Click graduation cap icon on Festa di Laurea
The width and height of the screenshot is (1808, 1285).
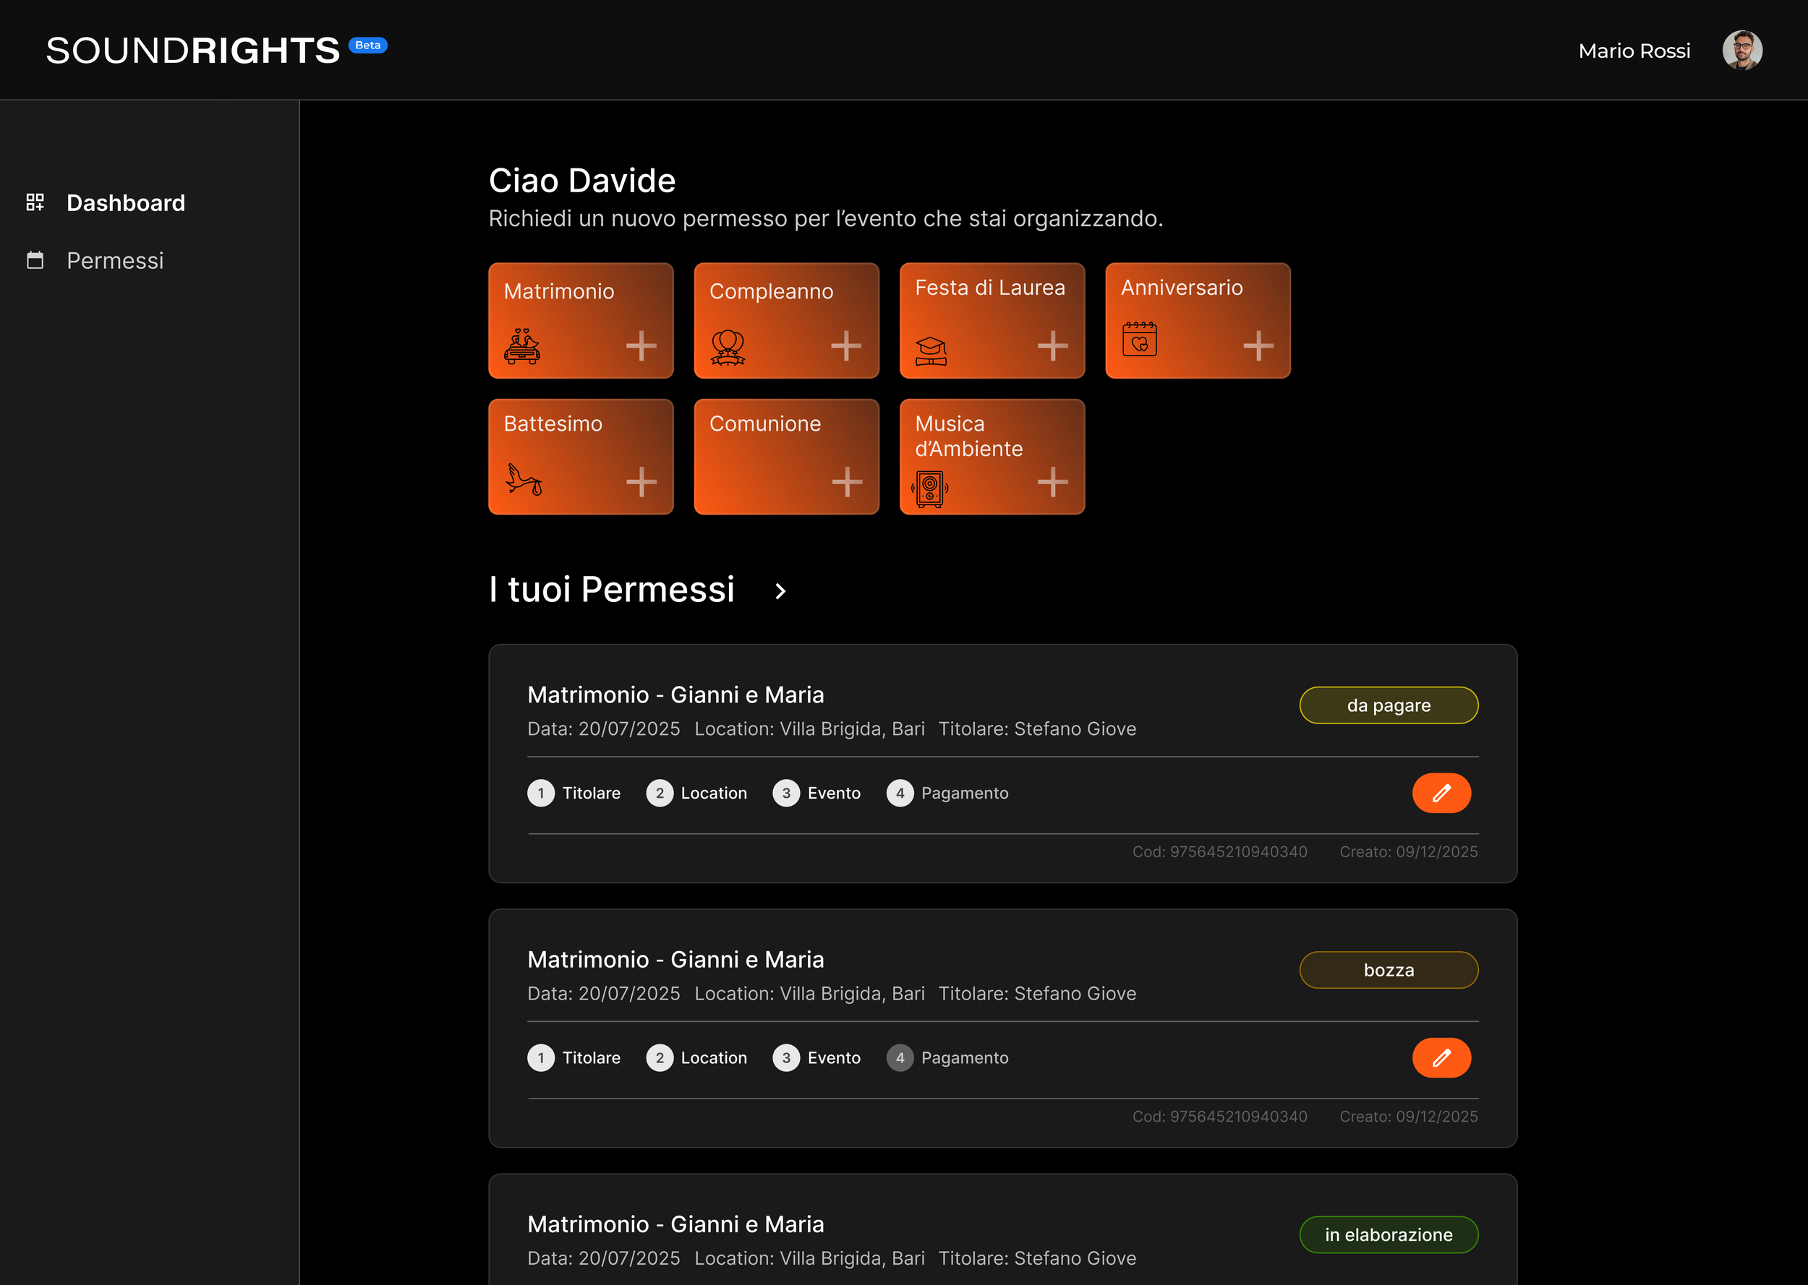tap(931, 350)
